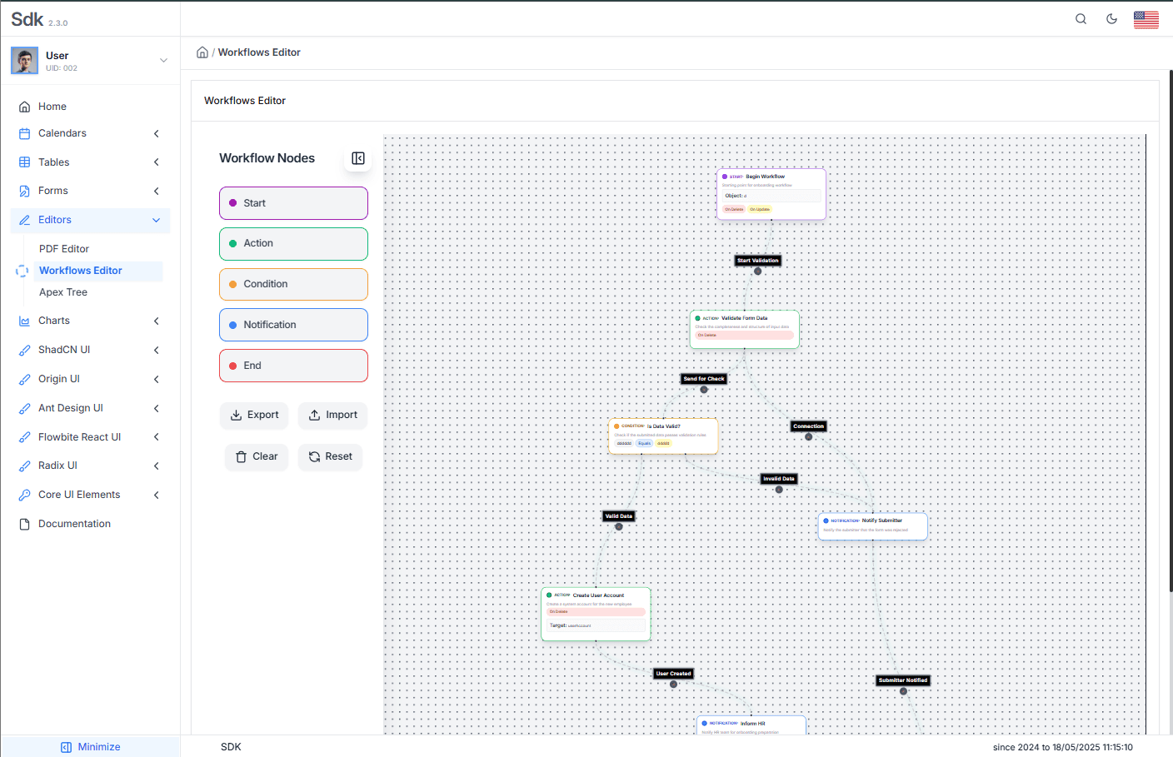Clear the workflow canvas

tap(256, 456)
